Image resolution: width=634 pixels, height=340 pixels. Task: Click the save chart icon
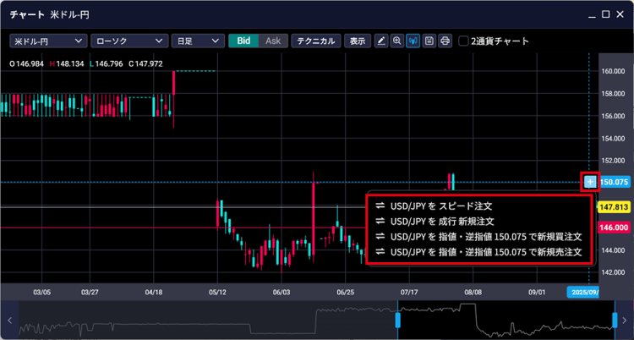click(x=429, y=41)
